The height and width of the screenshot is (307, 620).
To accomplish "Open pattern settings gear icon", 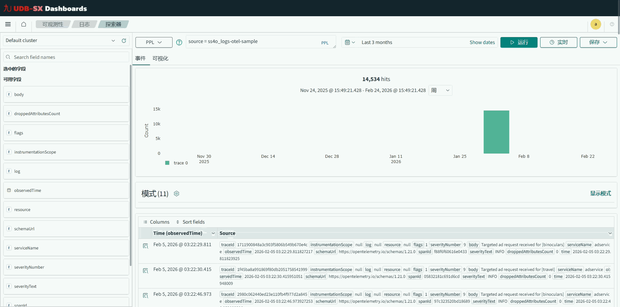I will (x=177, y=194).
